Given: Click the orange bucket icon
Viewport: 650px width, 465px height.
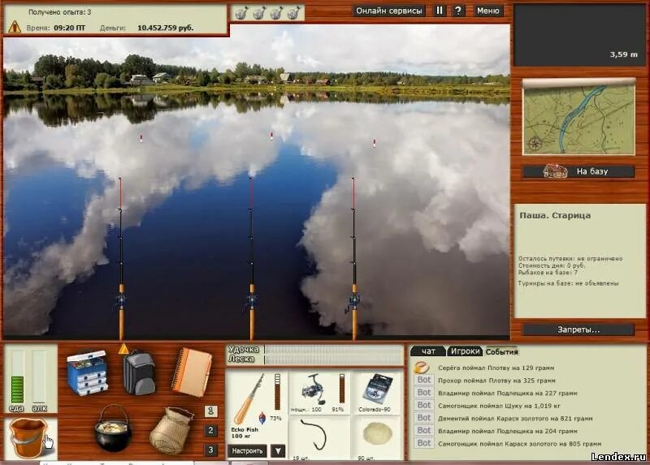Looking at the screenshot, I should [28, 437].
